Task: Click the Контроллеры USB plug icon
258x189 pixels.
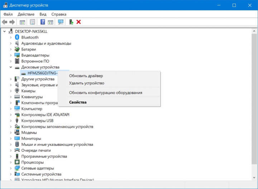Action: pyautogui.click(x=17, y=121)
